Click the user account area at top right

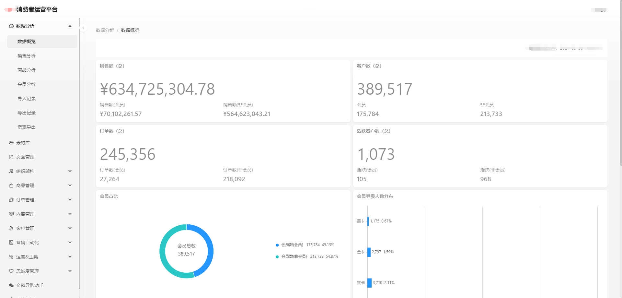599,10
